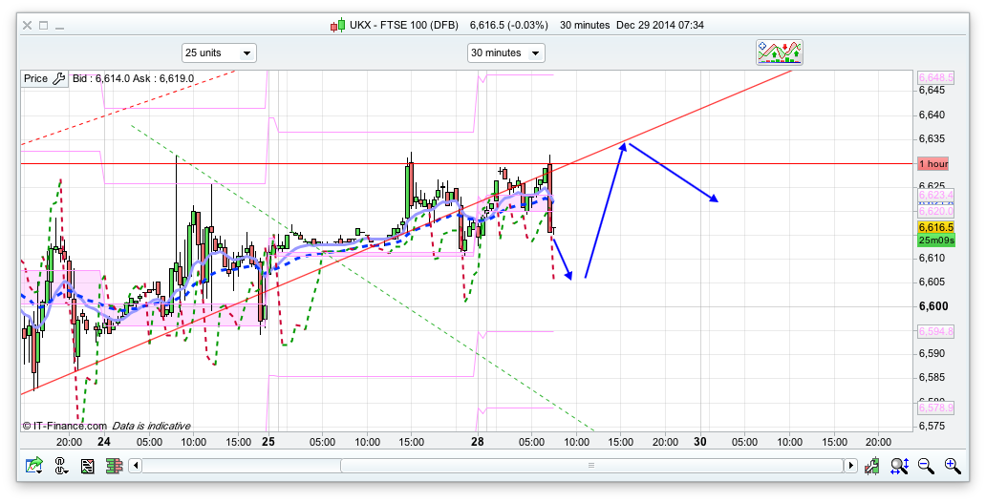The width and height of the screenshot is (986, 502).
Task: Click the zoom in magnifier icon
Action: (952, 466)
